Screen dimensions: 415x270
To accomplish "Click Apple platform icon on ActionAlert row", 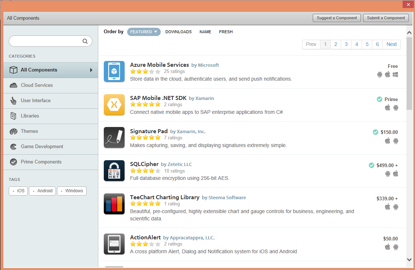I will point(388,247).
